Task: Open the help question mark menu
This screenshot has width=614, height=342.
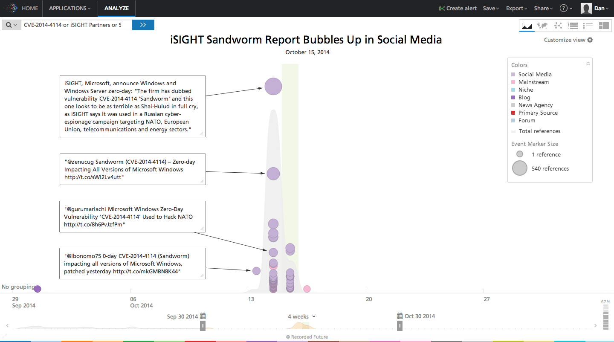Action: click(566, 8)
